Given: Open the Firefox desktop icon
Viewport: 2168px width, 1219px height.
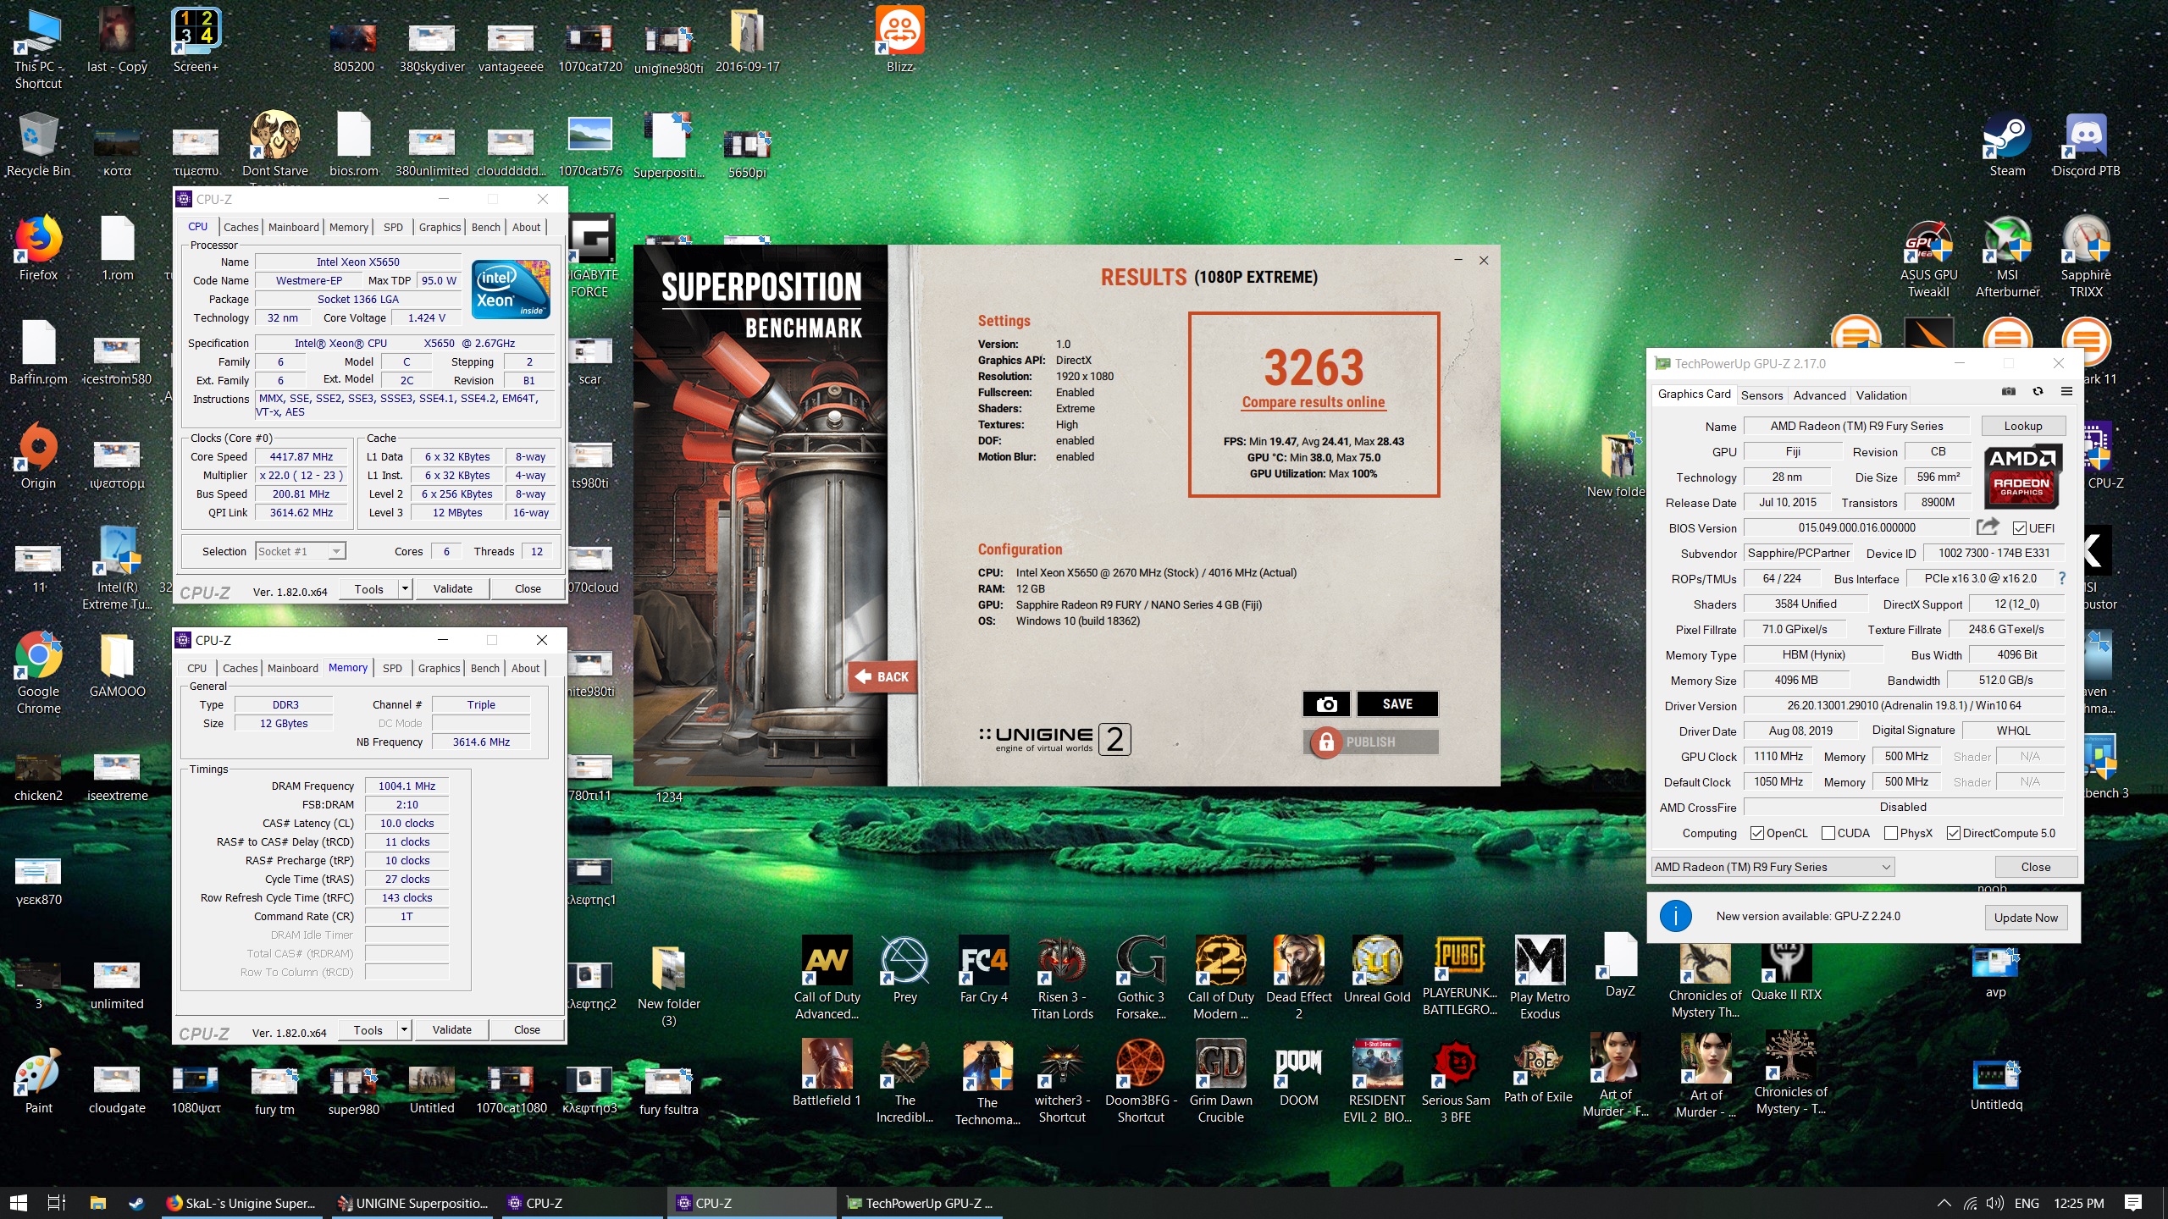Looking at the screenshot, I should point(38,248).
